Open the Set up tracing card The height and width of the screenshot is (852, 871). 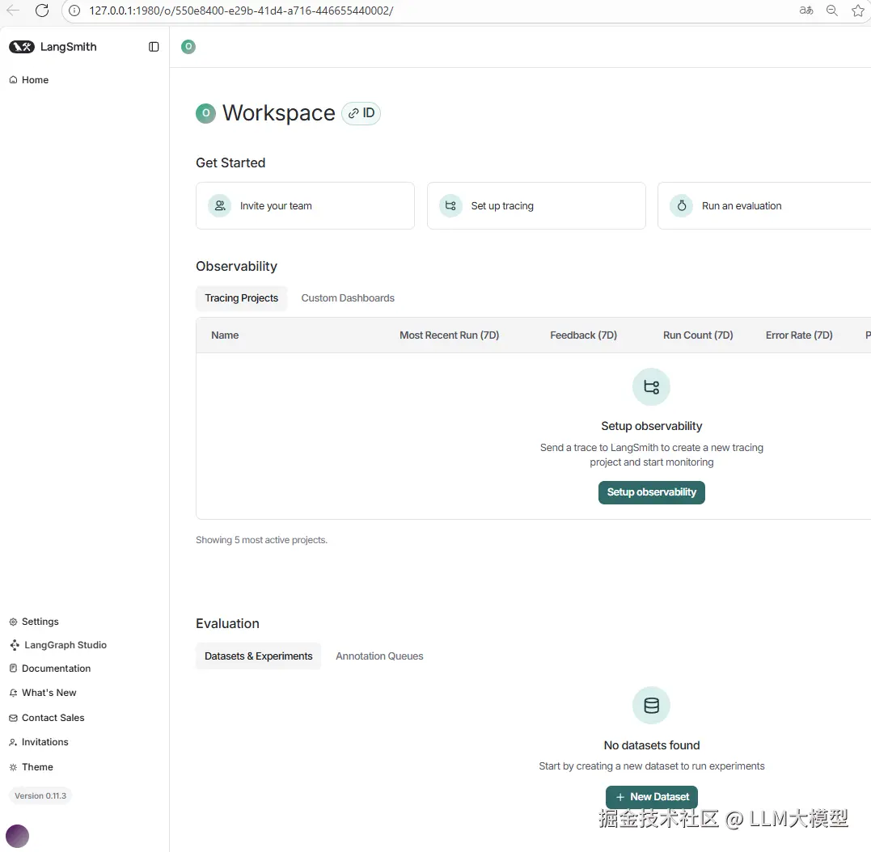[536, 206]
